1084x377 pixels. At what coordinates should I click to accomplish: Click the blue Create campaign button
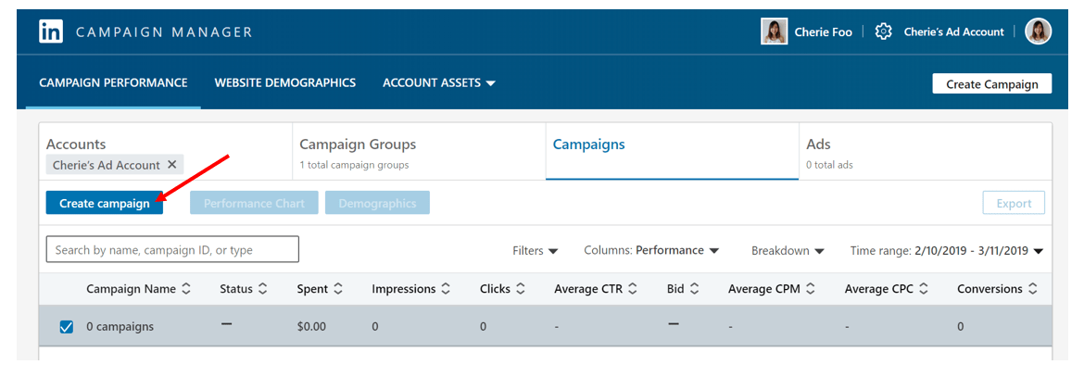105,204
